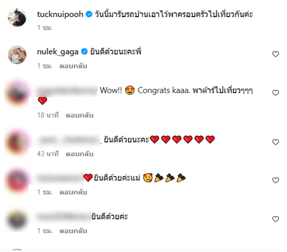
Task: Open nulek_gaga's profile picture
Action: (17, 55)
